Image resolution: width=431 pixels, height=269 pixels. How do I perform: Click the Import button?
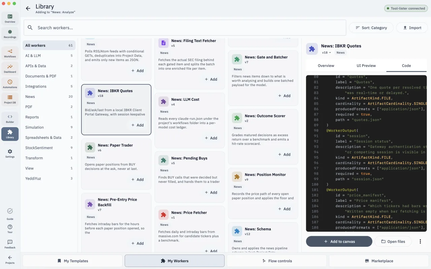[412, 28]
